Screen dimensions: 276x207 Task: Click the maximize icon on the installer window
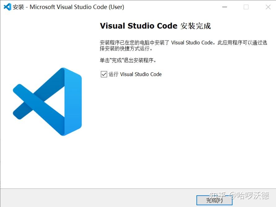pos(246,7)
